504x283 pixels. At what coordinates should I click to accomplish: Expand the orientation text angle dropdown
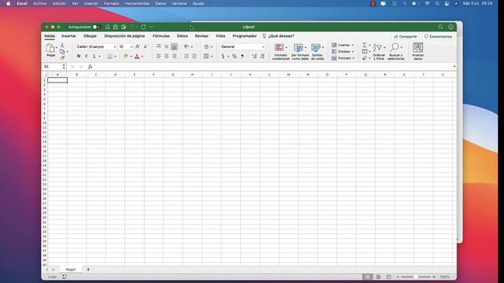pos(192,47)
